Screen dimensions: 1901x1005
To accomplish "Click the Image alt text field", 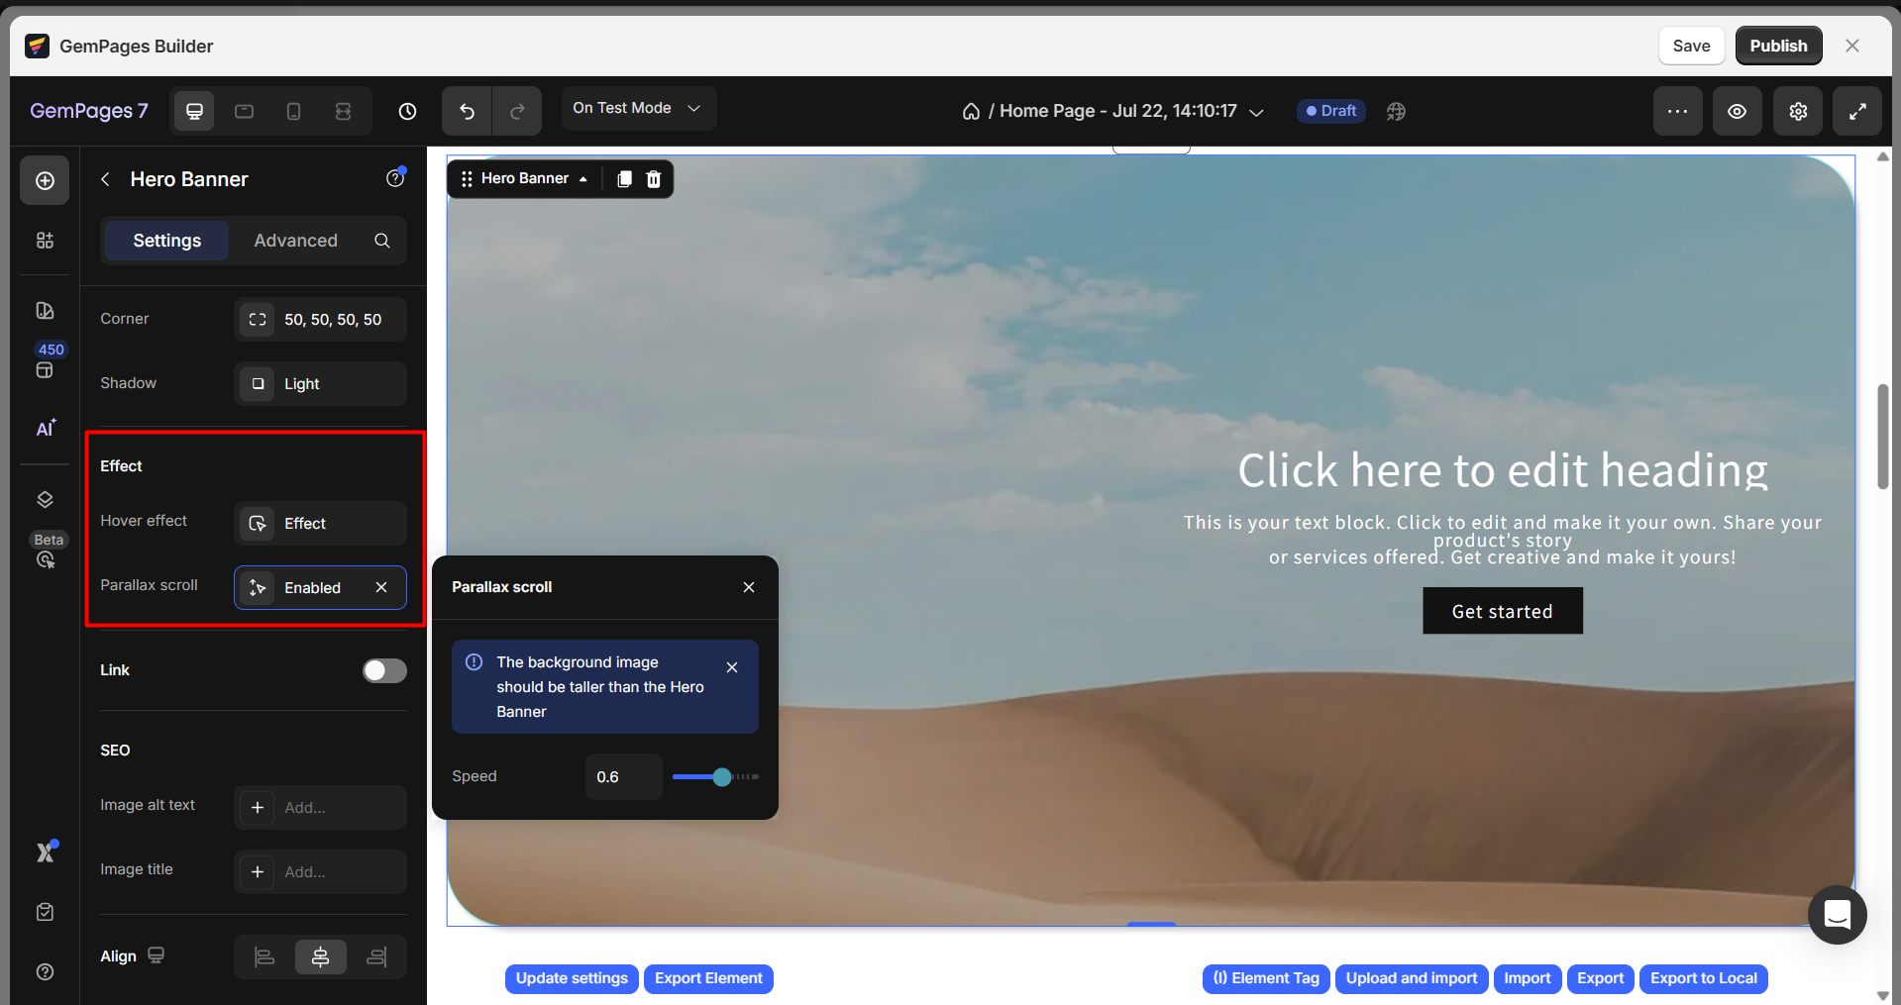I will click(x=320, y=808).
